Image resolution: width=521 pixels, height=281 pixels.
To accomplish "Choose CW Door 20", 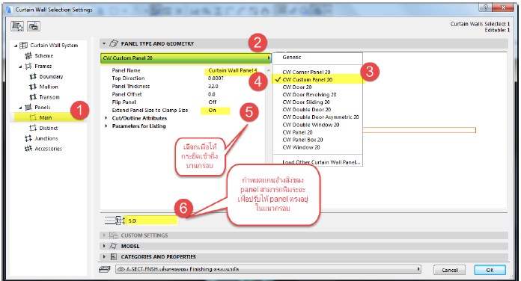I will (x=297, y=87).
